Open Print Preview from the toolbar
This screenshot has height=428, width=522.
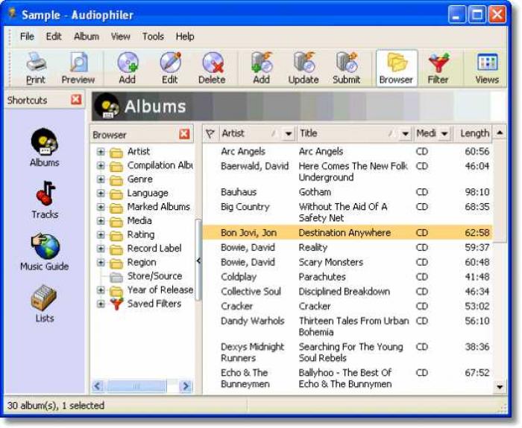tap(78, 68)
